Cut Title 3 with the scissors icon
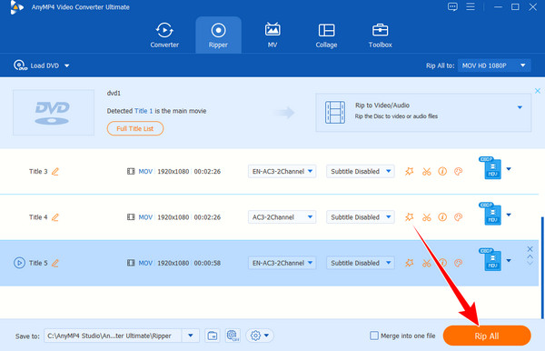The width and height of the screenshot is (545, 351). pos(427,172)
